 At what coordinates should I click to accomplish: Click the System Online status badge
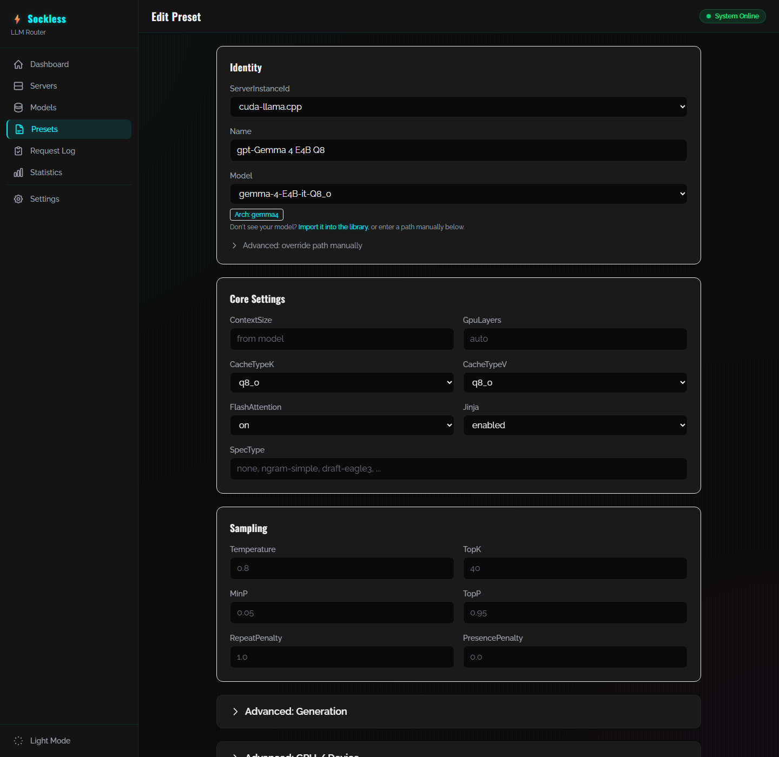[732, 16]
